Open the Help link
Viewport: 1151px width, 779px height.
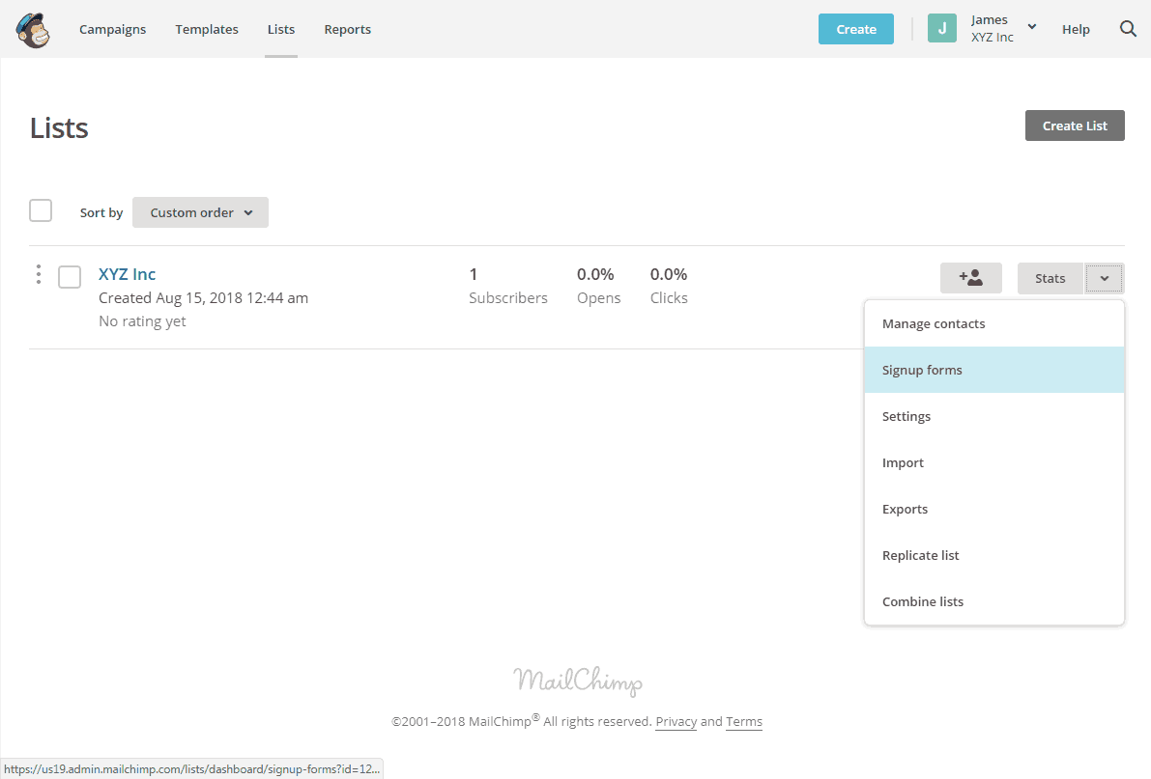pyautogui.click(x=1076, y=29)
